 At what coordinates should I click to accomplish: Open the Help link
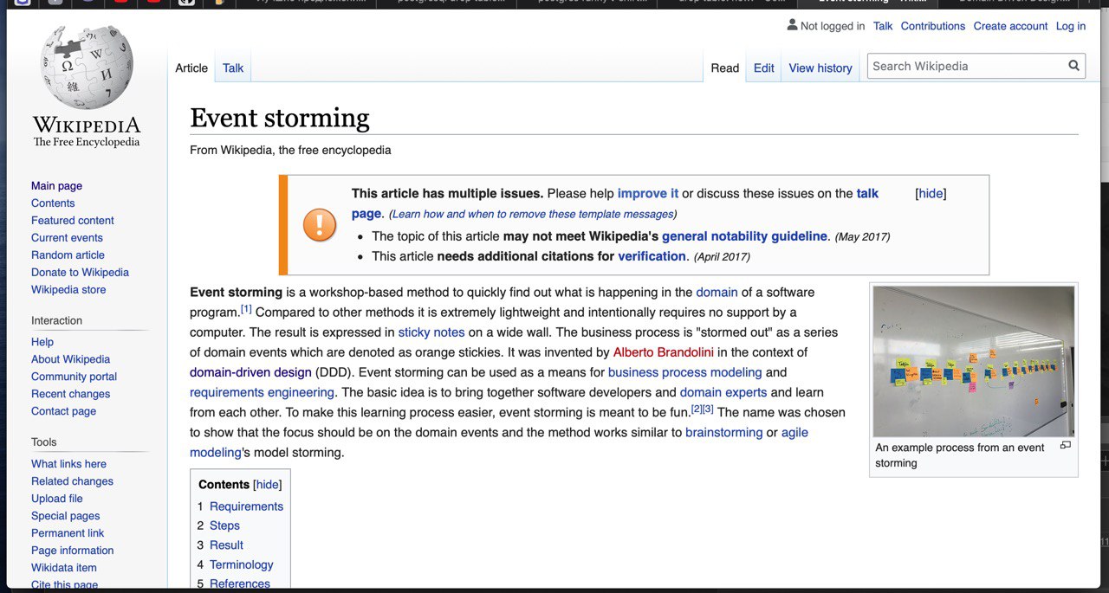click(x=42, y=342)
